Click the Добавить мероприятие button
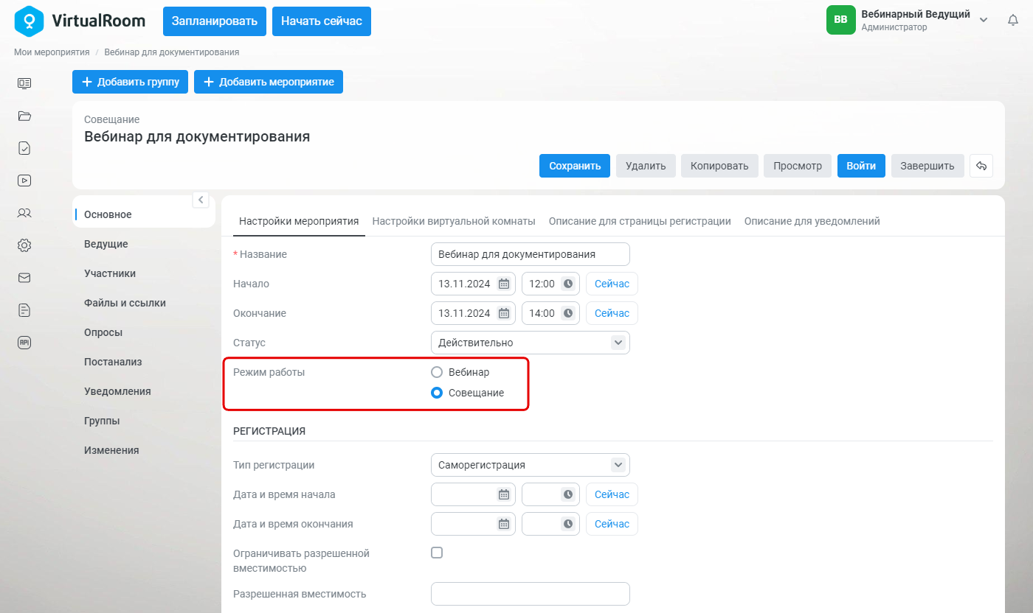This screenshot has width=1033, height=613. 269,82
